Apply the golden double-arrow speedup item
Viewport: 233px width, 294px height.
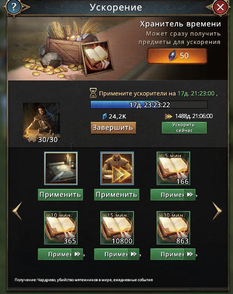coord(117,195)
